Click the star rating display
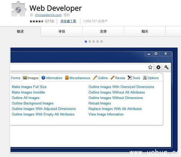The image size is (181, 157). [x=37, y=21]
